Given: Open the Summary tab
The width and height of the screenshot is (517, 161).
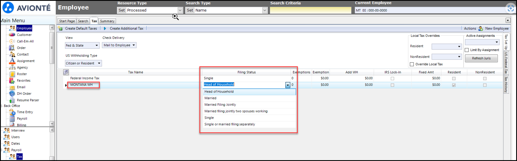Looking at the screenshot, I should pos(107,21).
